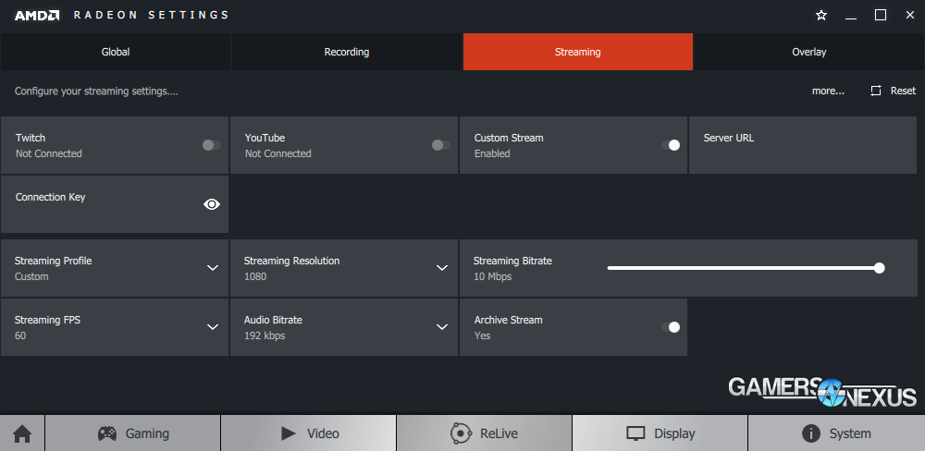Click "Not Connected" under Twitch
Screen dimensions: 925x451
49,153
